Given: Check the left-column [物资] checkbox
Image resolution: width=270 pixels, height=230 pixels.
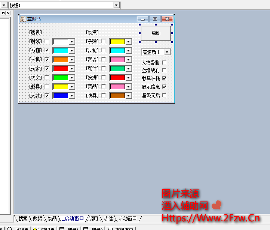Looking at the screenshot, I should [47, 77].
